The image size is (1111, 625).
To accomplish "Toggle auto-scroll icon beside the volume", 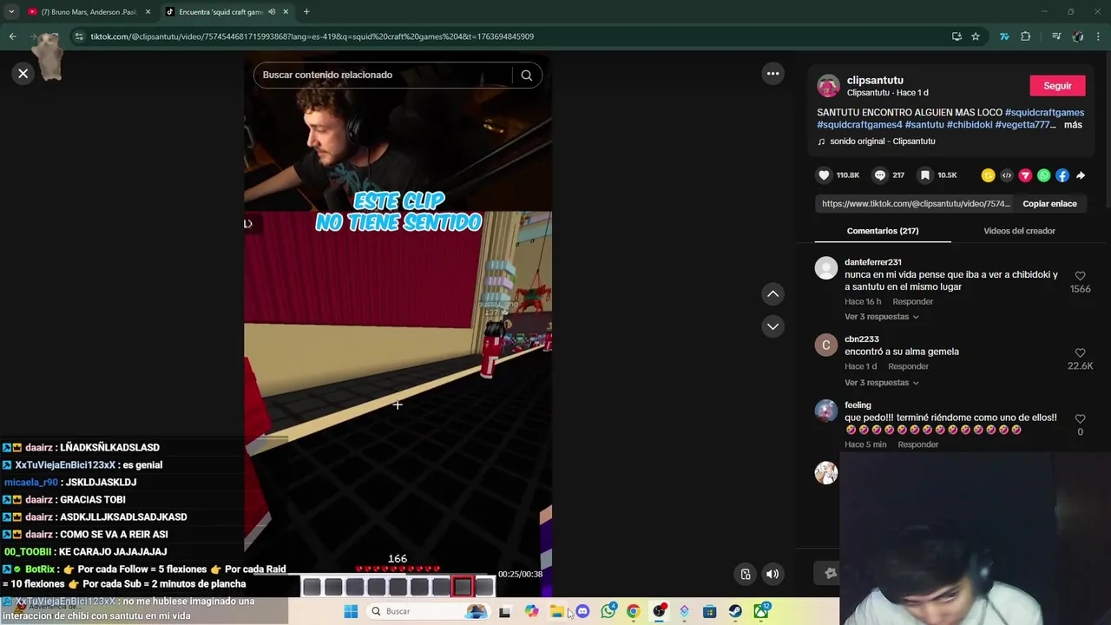I will tap(745, 574).
